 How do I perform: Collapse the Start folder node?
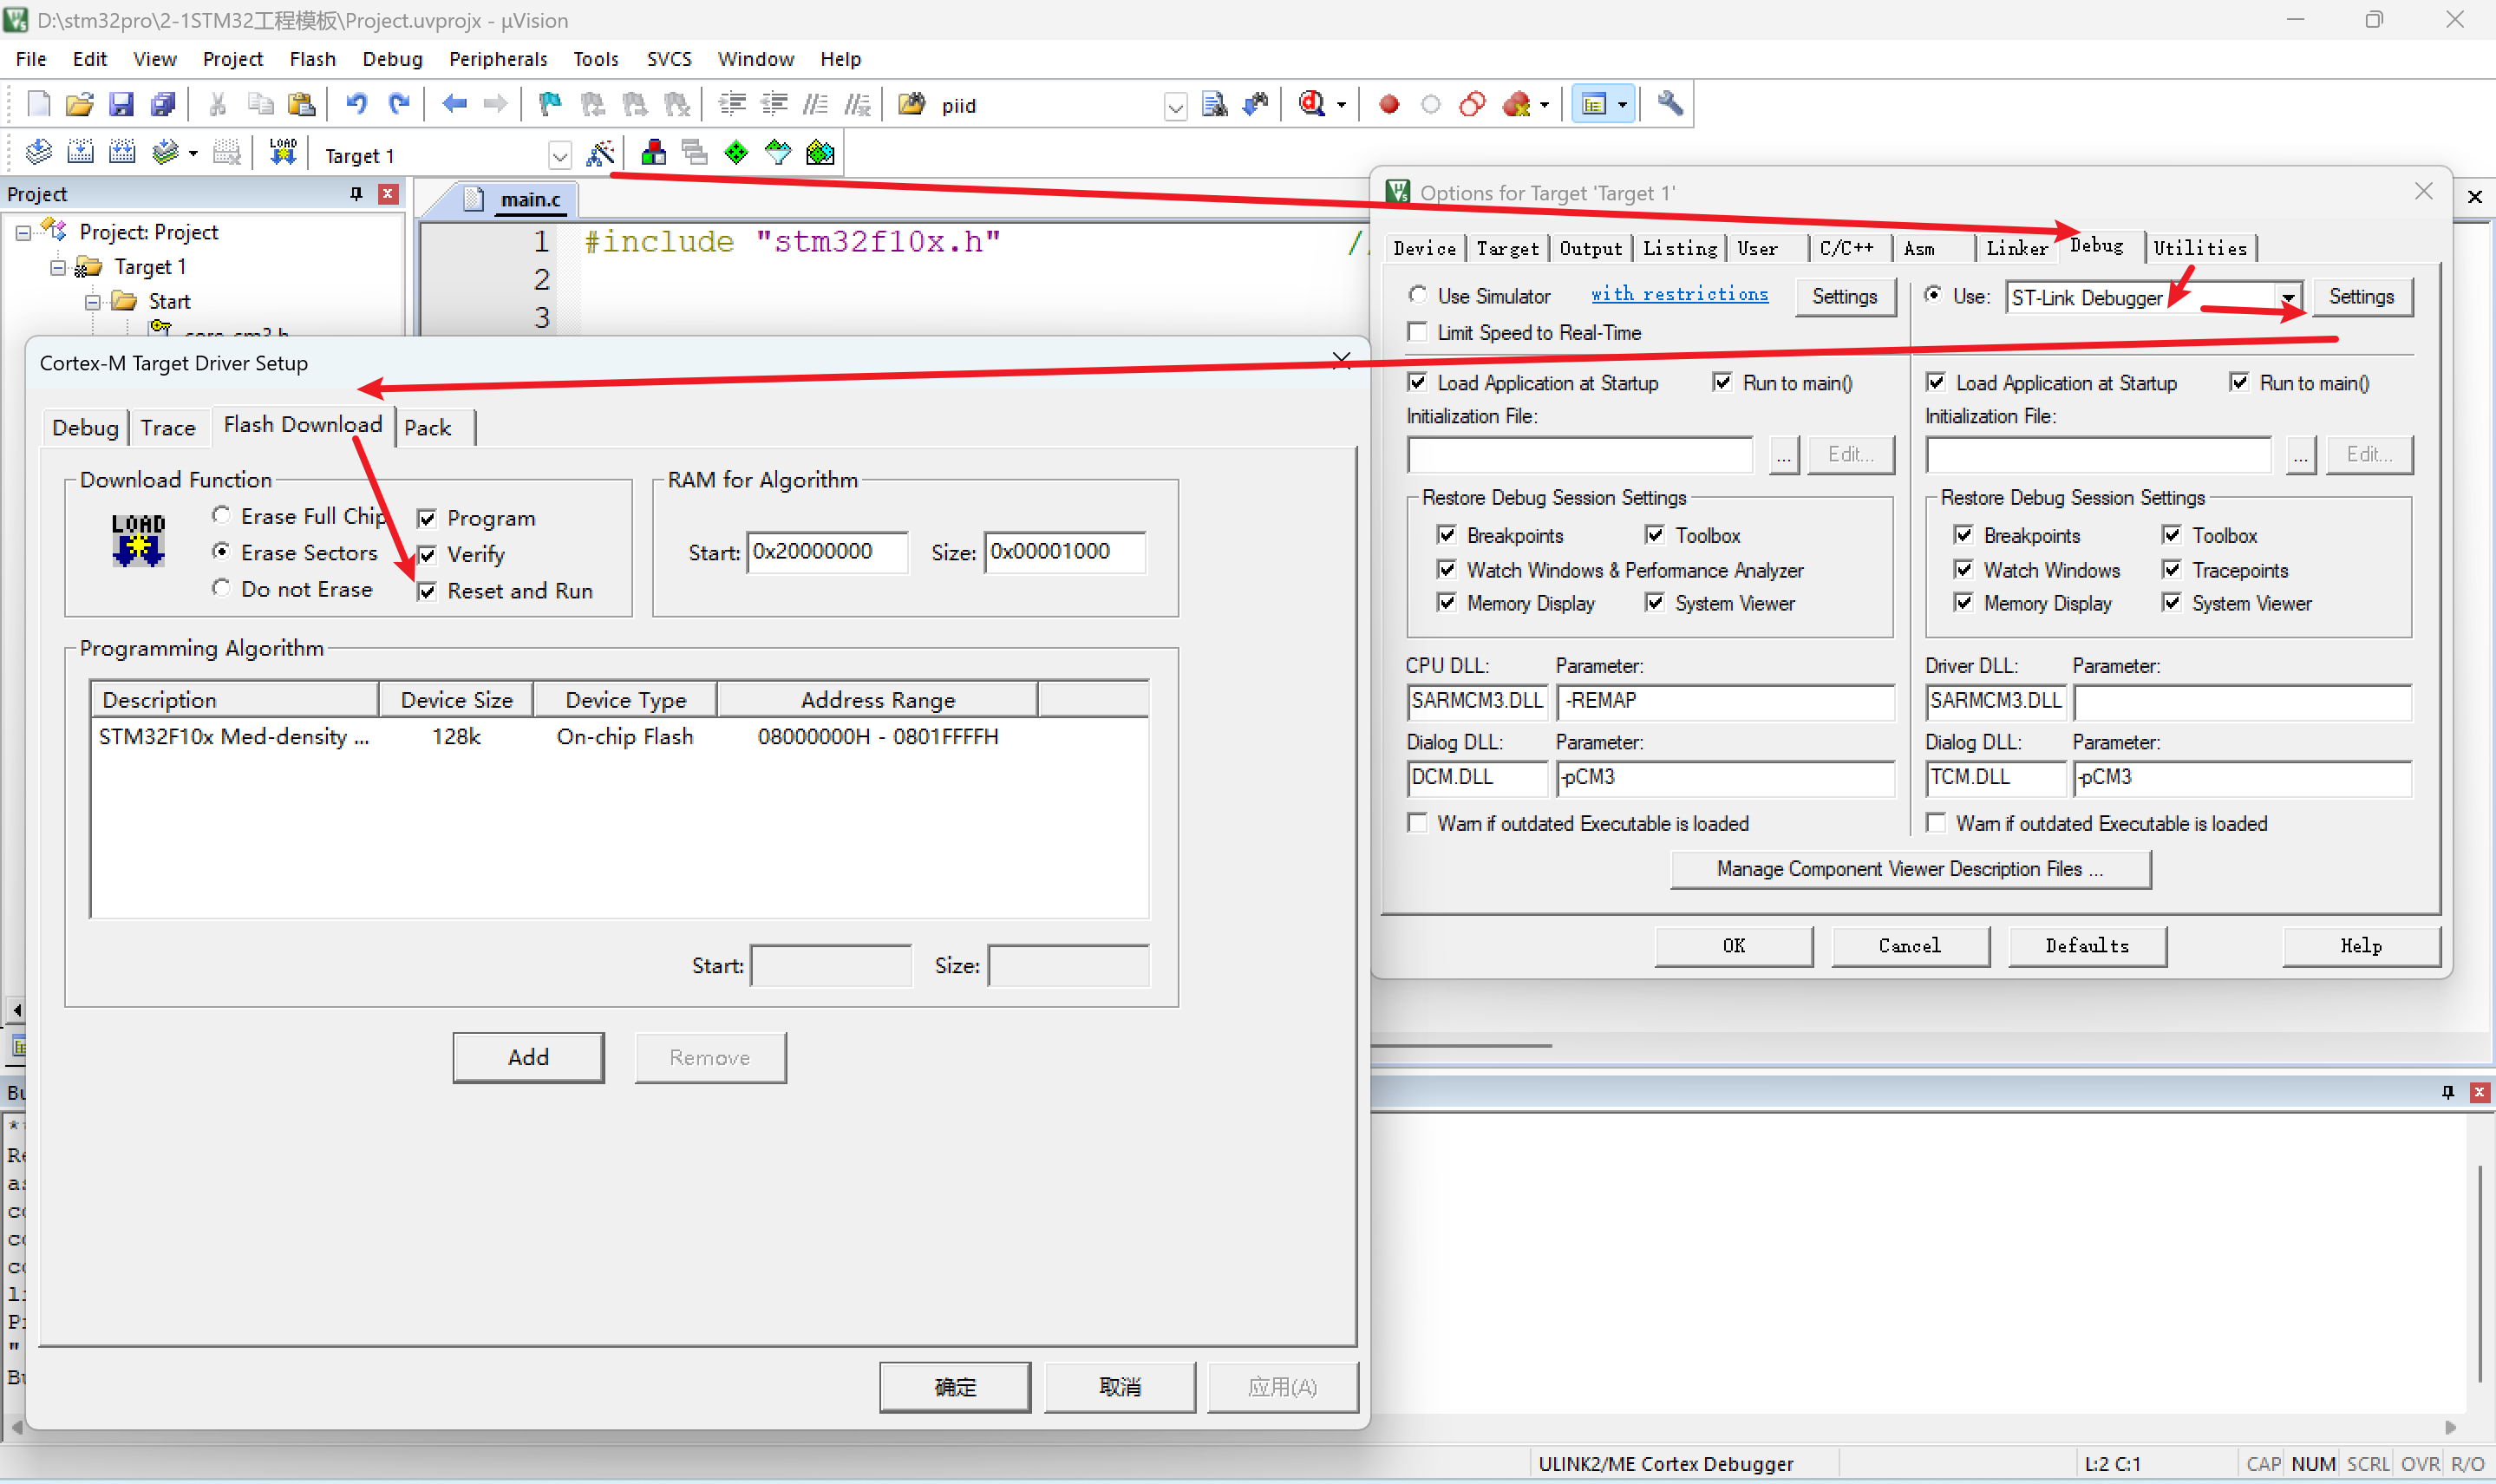click(x=93, y=301)
